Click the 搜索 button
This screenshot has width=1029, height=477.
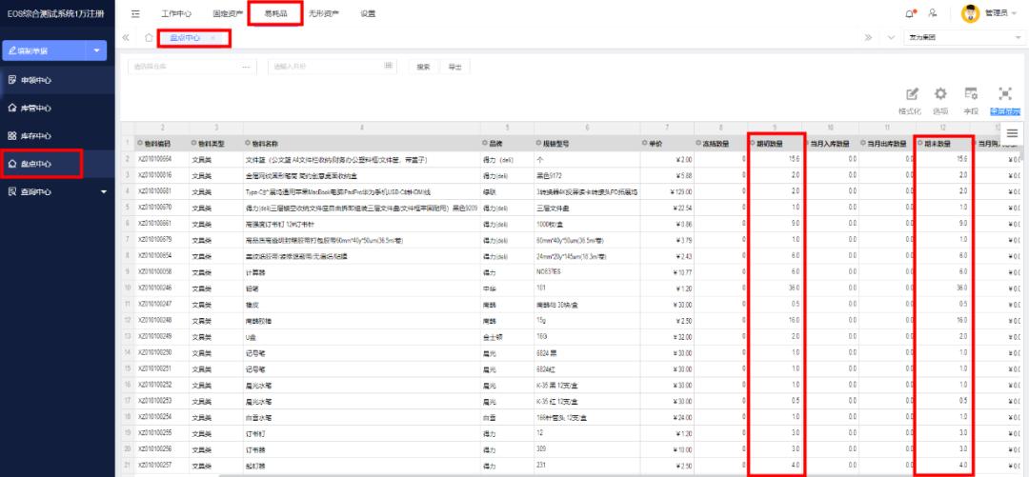click(x=424, y=67)
